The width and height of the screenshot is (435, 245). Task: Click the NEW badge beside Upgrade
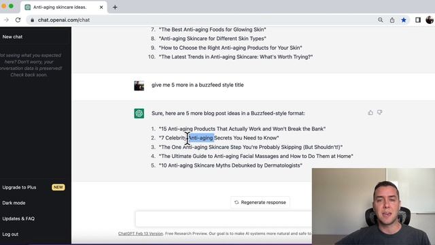58,187
